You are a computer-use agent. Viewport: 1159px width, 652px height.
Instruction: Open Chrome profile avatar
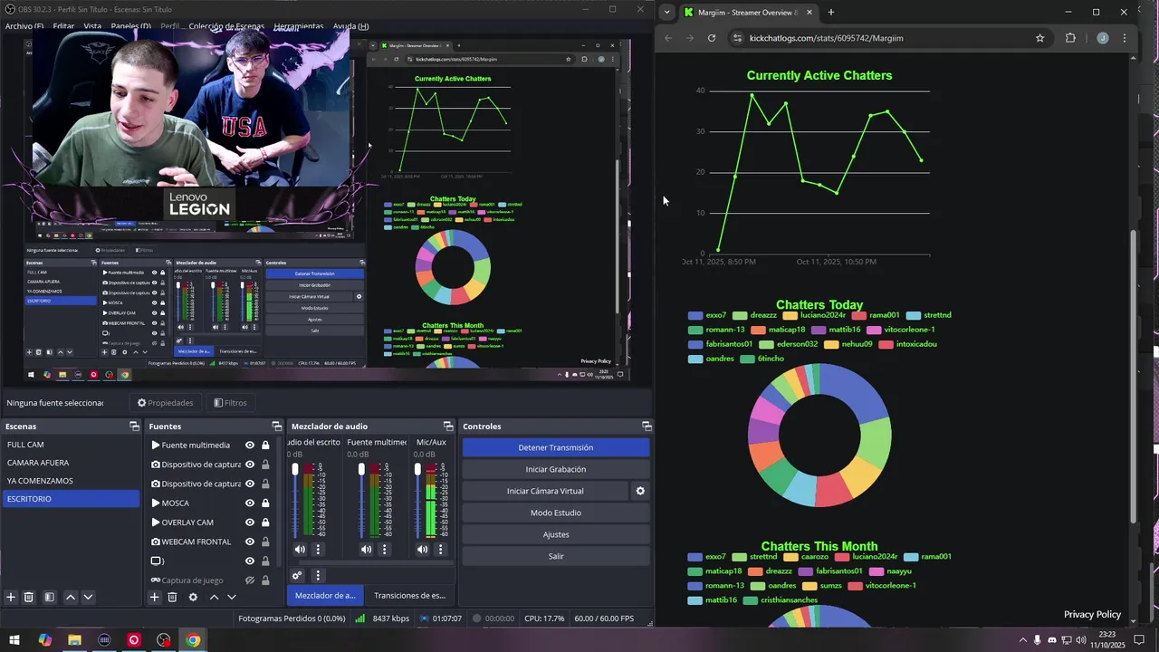(x=1102, y=38)
